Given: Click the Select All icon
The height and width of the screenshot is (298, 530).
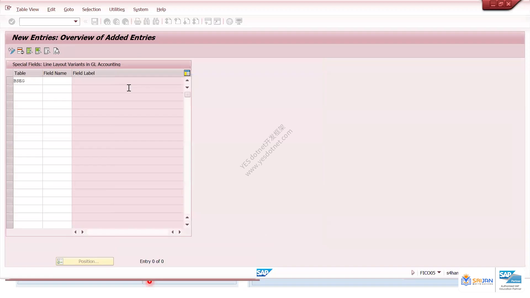Looking at the screenshot, I should click(x=29, y=51).
